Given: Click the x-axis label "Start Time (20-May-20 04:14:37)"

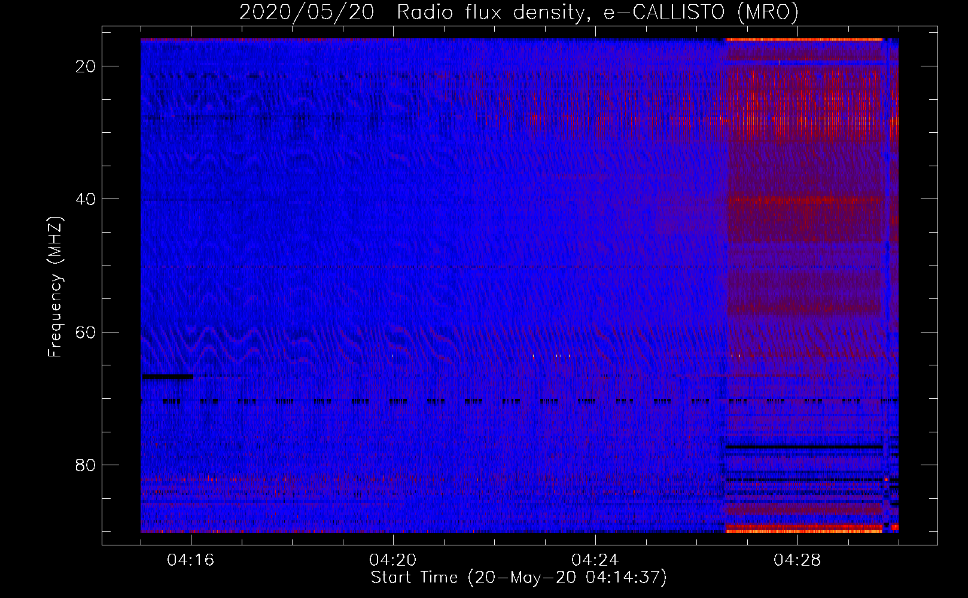Looking at the screenshot, I should click(x=519, y=578).
